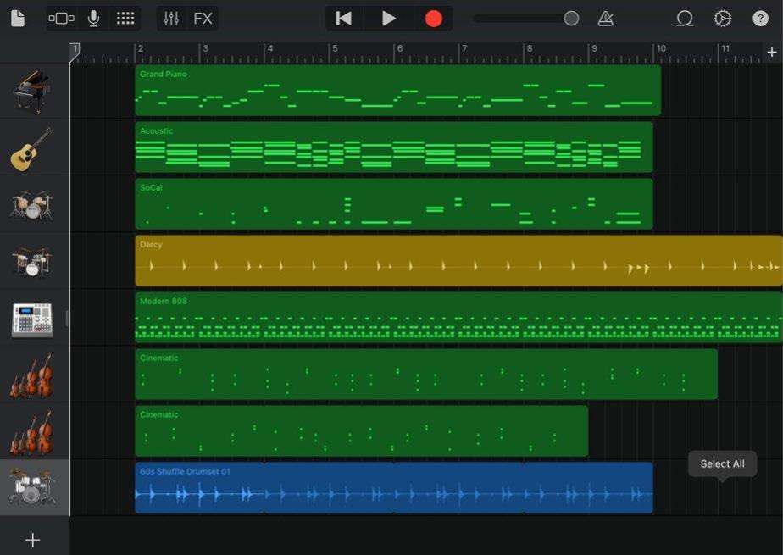Screen dimensions: 783x555
Task: Select the blue 60s Shuffle Drumset 01 region
Action: click(x=394, y=487)
